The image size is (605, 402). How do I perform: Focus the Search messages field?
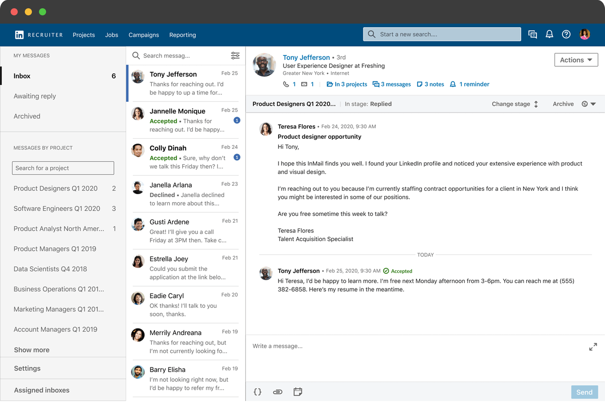point(181,55)
